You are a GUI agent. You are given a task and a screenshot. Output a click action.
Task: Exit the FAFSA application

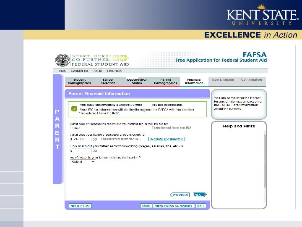coord(200,206)
